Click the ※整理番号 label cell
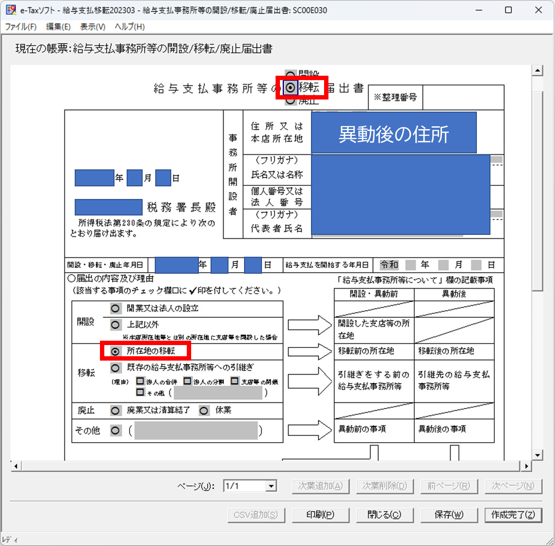The height and width of the screenshot is (546, 555). coord(395,98)
